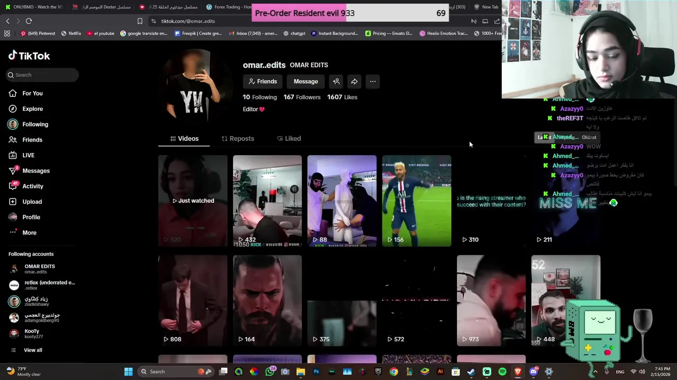
Task: Open the video with 432 views
Action: 267,201
